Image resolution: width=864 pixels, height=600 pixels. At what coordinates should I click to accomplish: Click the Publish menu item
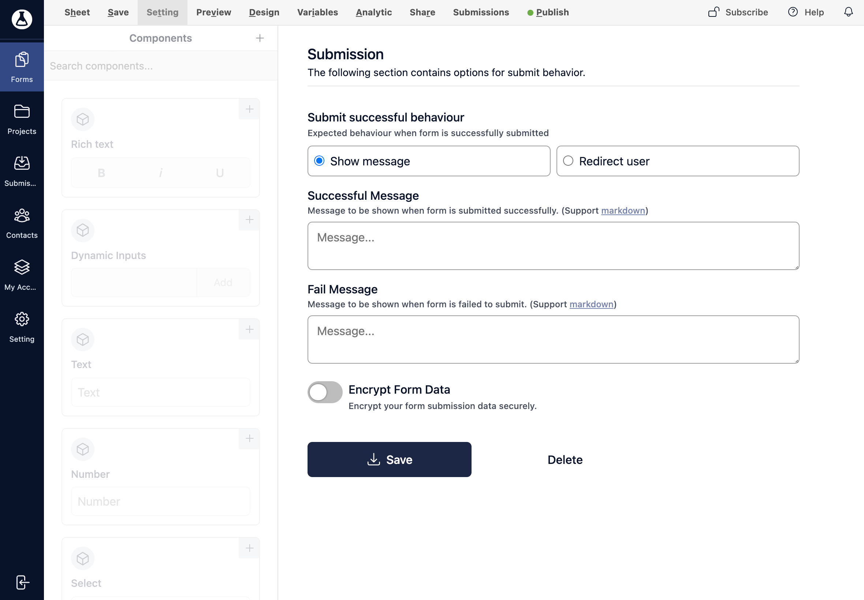(x=548, y=12)
